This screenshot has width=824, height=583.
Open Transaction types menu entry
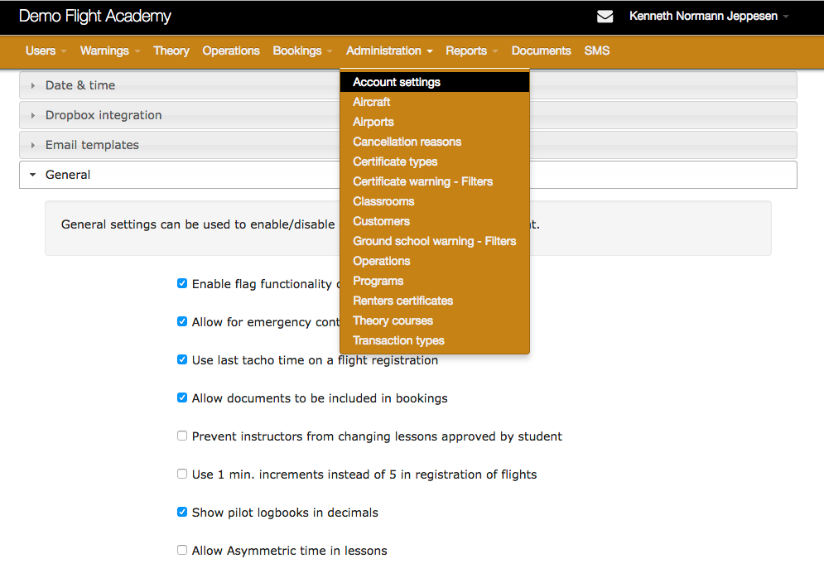tap(435, 340)
